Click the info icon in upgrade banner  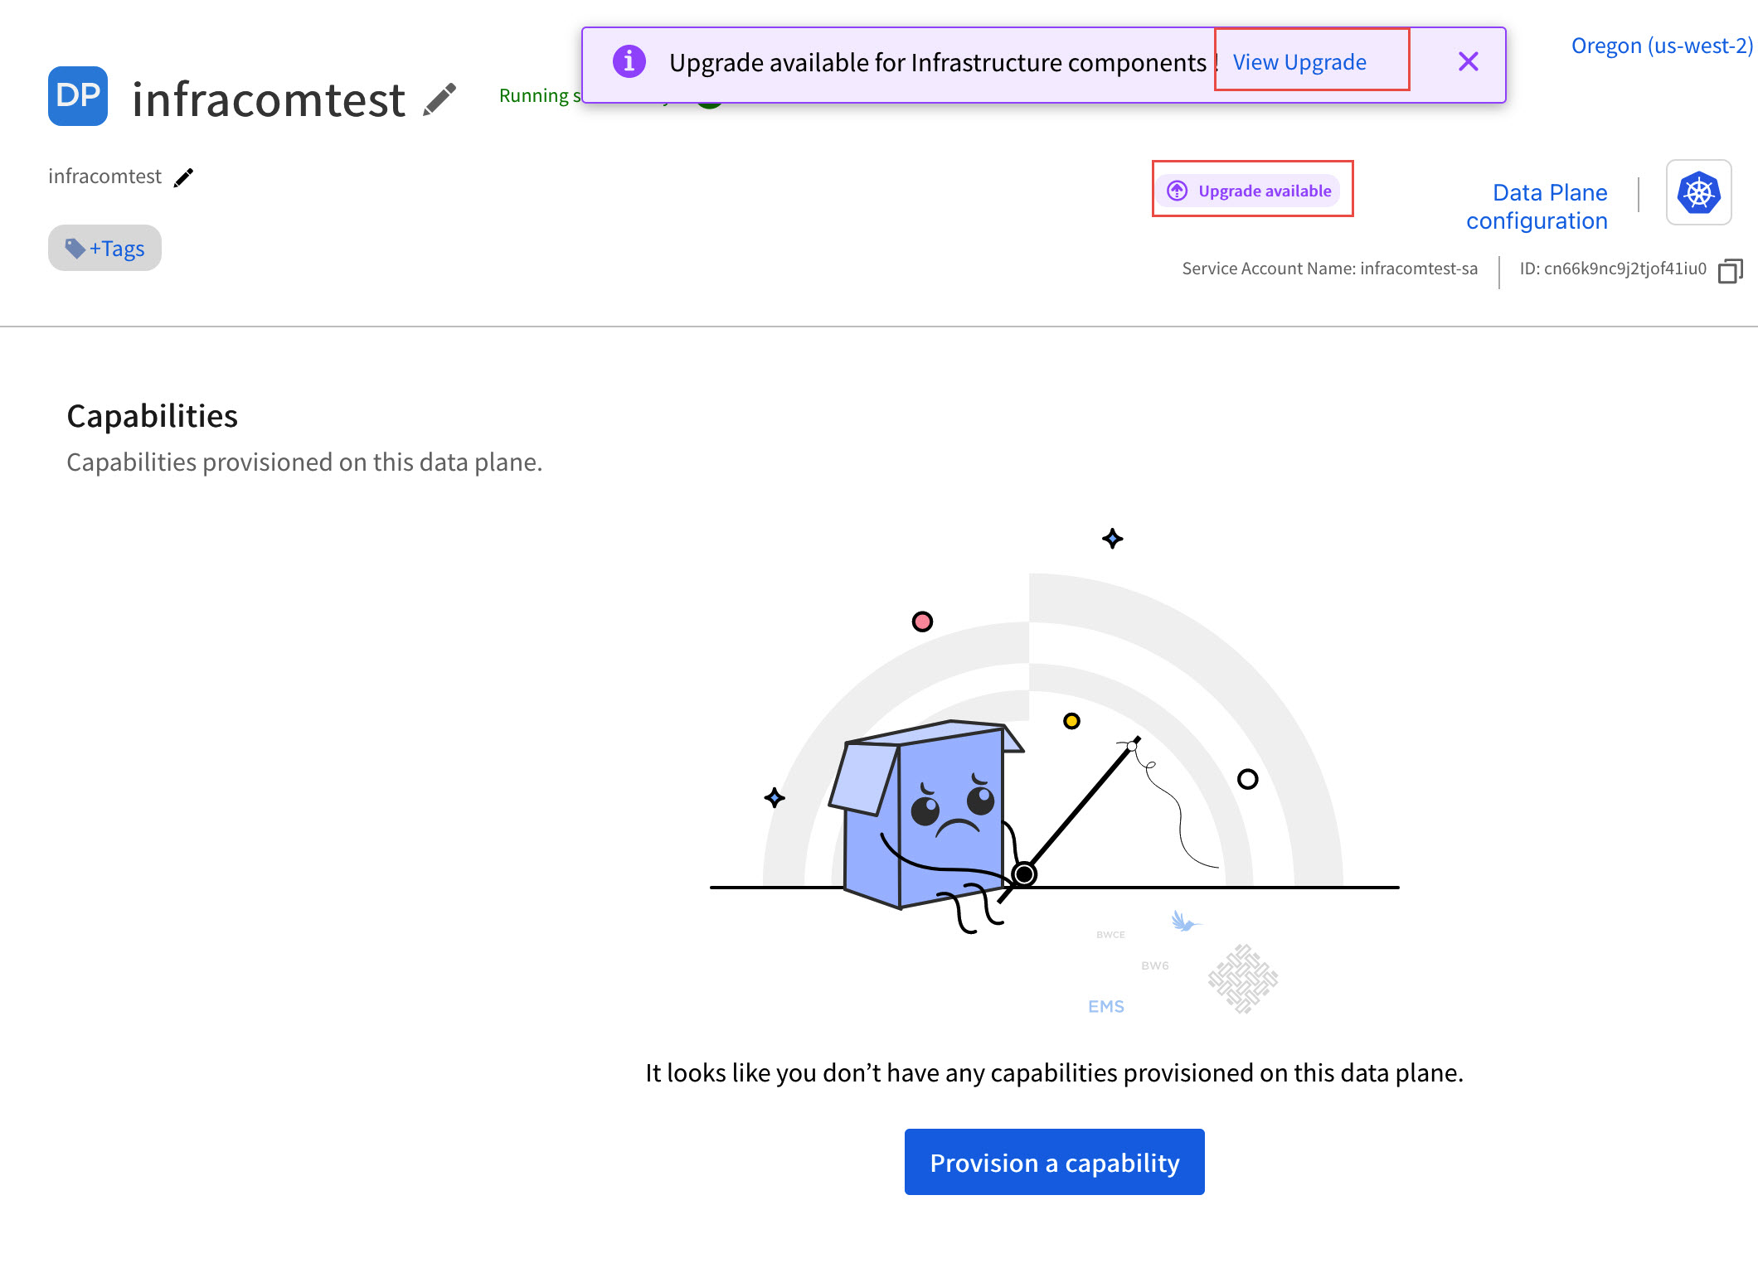[x=629, y=61]
